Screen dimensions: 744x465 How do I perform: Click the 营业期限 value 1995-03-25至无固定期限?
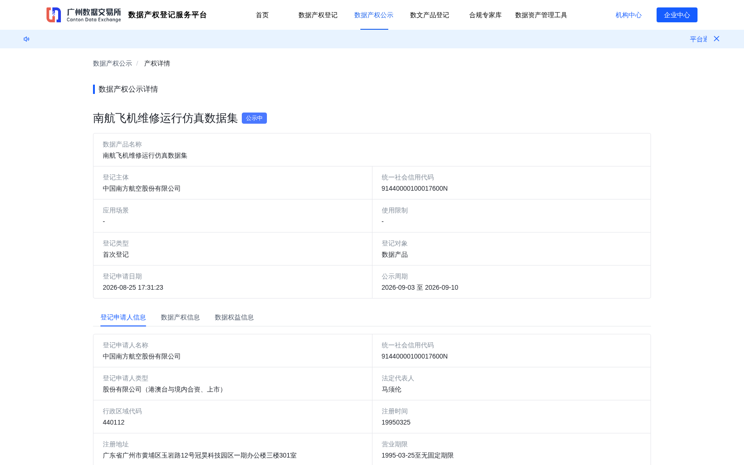418,455
